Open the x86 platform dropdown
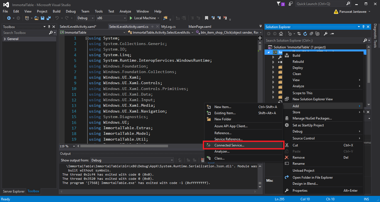Viewport: 380px width, 202px height. [x=111, y=18]
